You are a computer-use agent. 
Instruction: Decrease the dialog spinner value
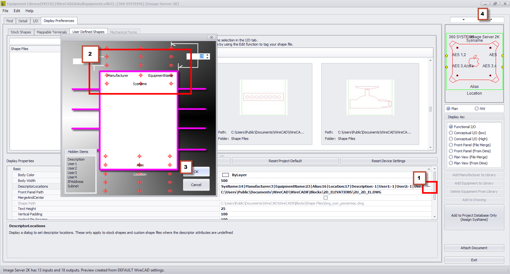pos(208,58)
